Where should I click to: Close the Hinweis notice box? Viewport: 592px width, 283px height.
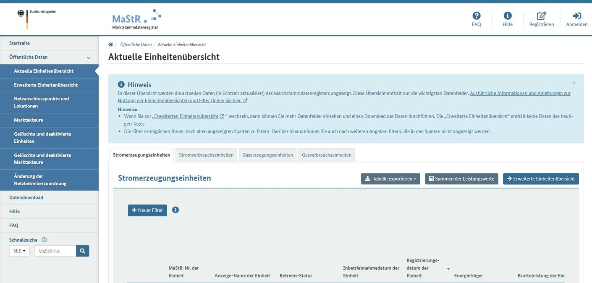click(x=574, y=83)
